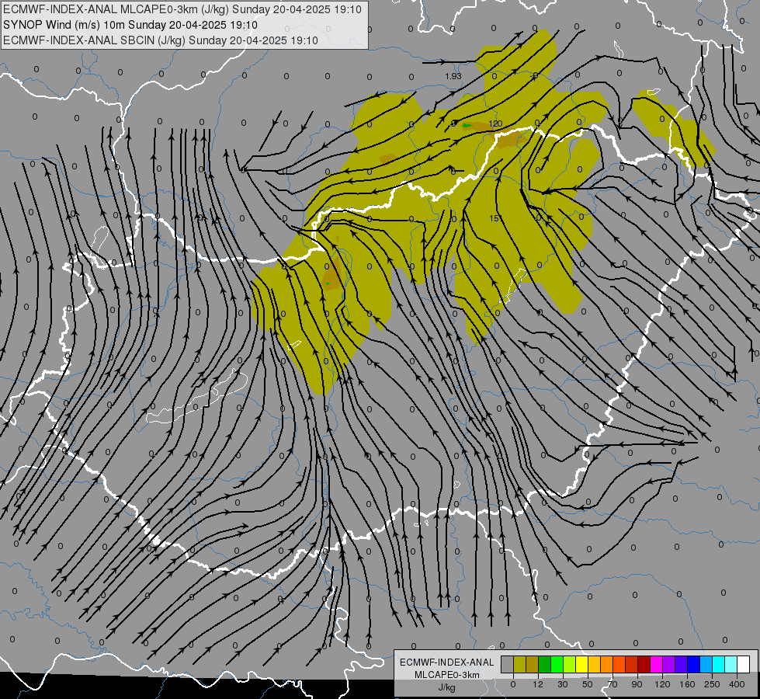
Task: Click the olive-yellow legend swatch at 0
Action: [519, 664]
